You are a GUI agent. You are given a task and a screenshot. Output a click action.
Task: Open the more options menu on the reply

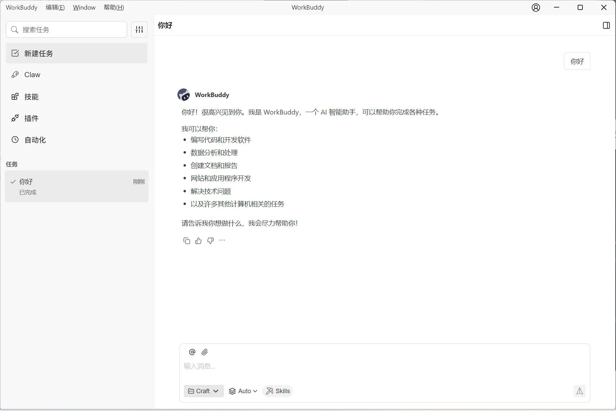222,240
